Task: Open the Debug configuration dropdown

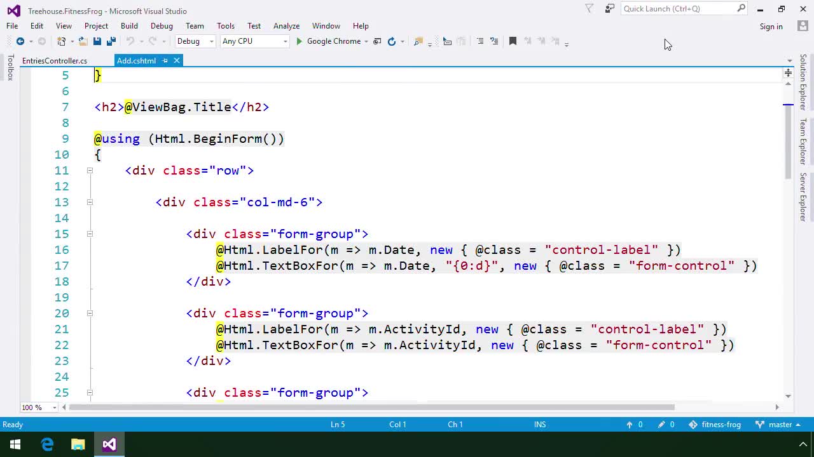Action: pyautogui.click(x=195, y=41)
